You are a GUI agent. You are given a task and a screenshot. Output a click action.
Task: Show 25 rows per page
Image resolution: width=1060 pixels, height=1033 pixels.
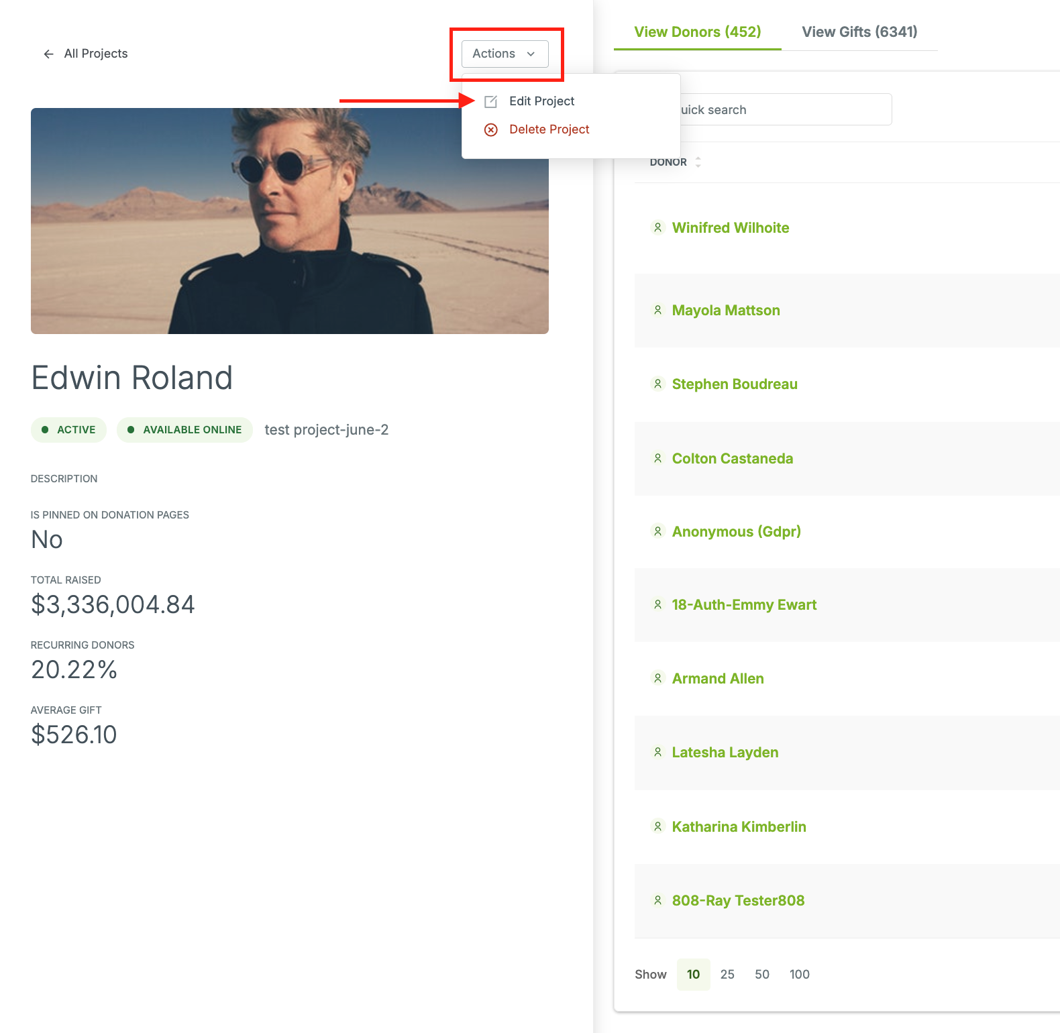727,975
